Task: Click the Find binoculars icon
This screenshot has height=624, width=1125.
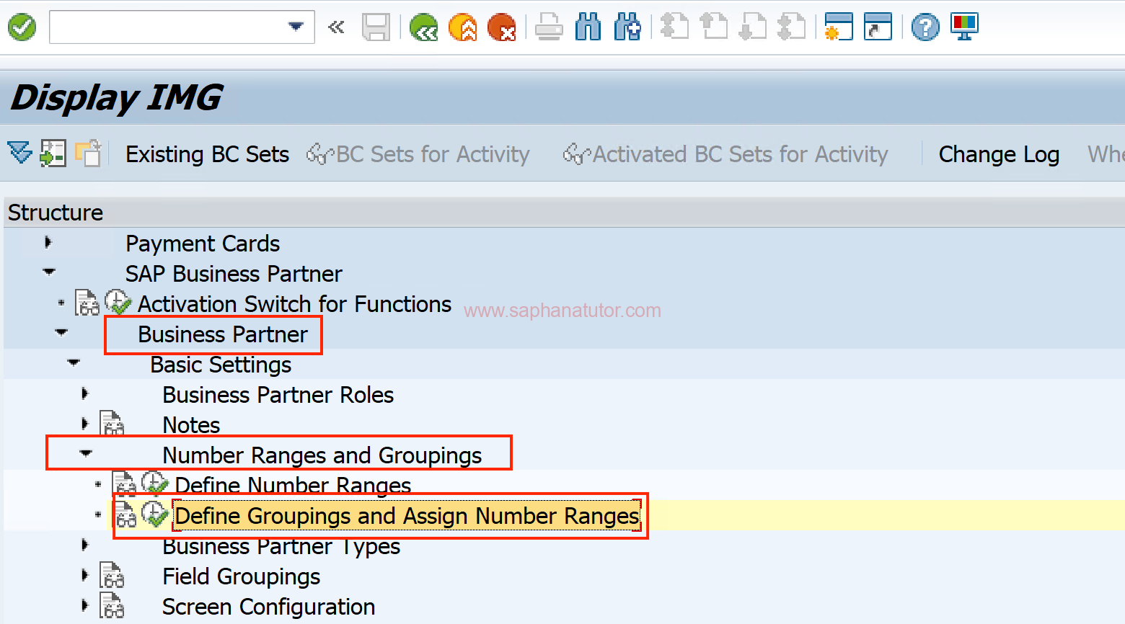Action: 588,27
